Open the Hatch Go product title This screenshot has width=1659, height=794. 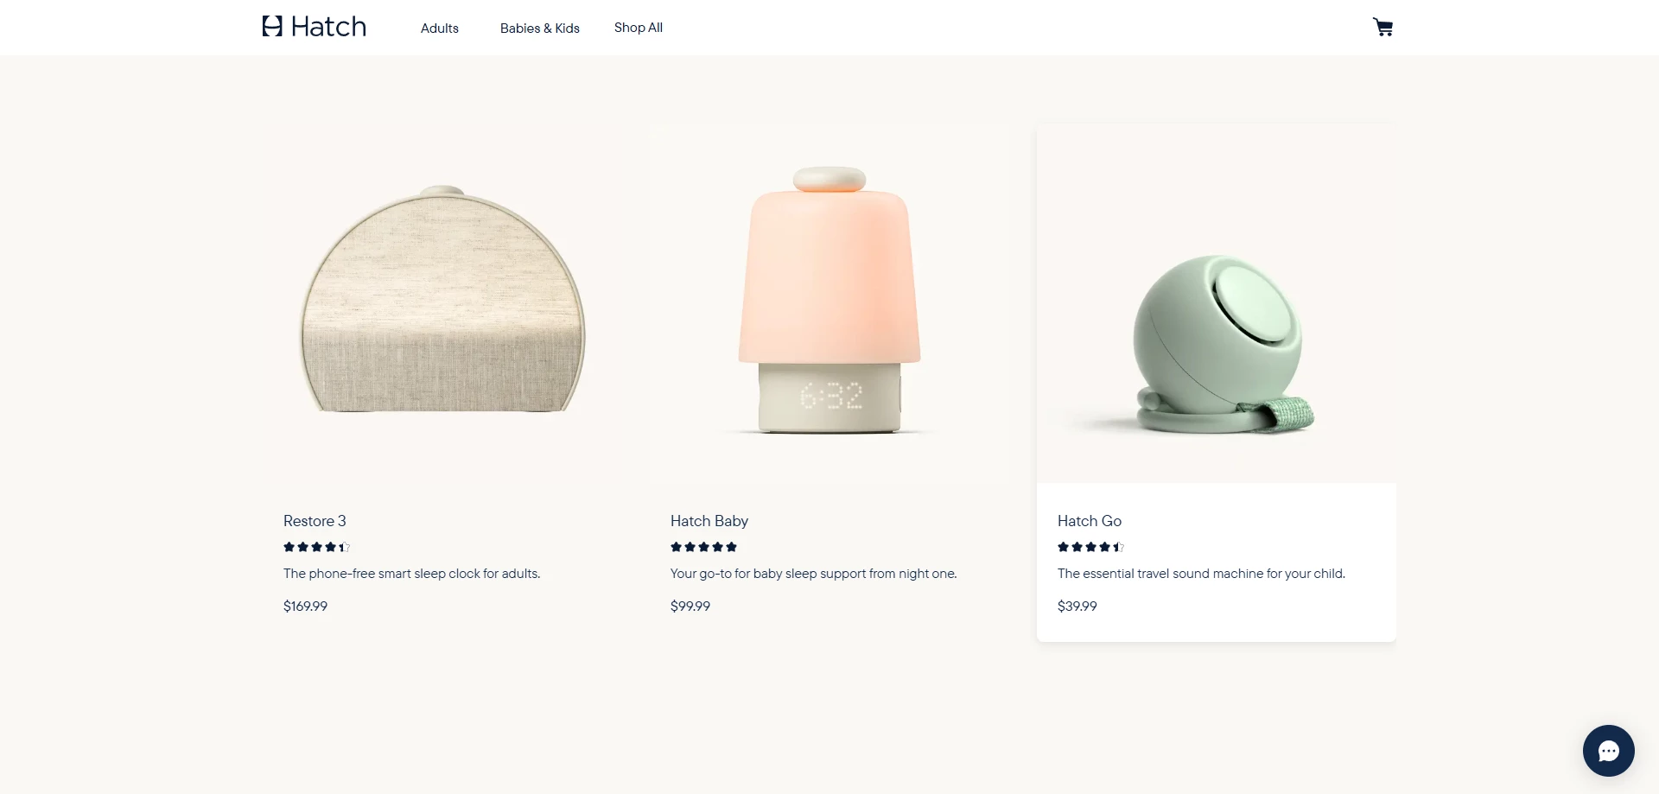click(1090, 521)
